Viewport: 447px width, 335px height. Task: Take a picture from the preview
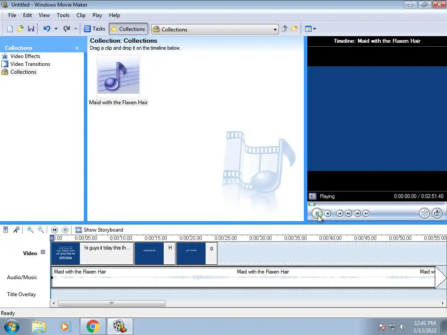coord(437,213)
